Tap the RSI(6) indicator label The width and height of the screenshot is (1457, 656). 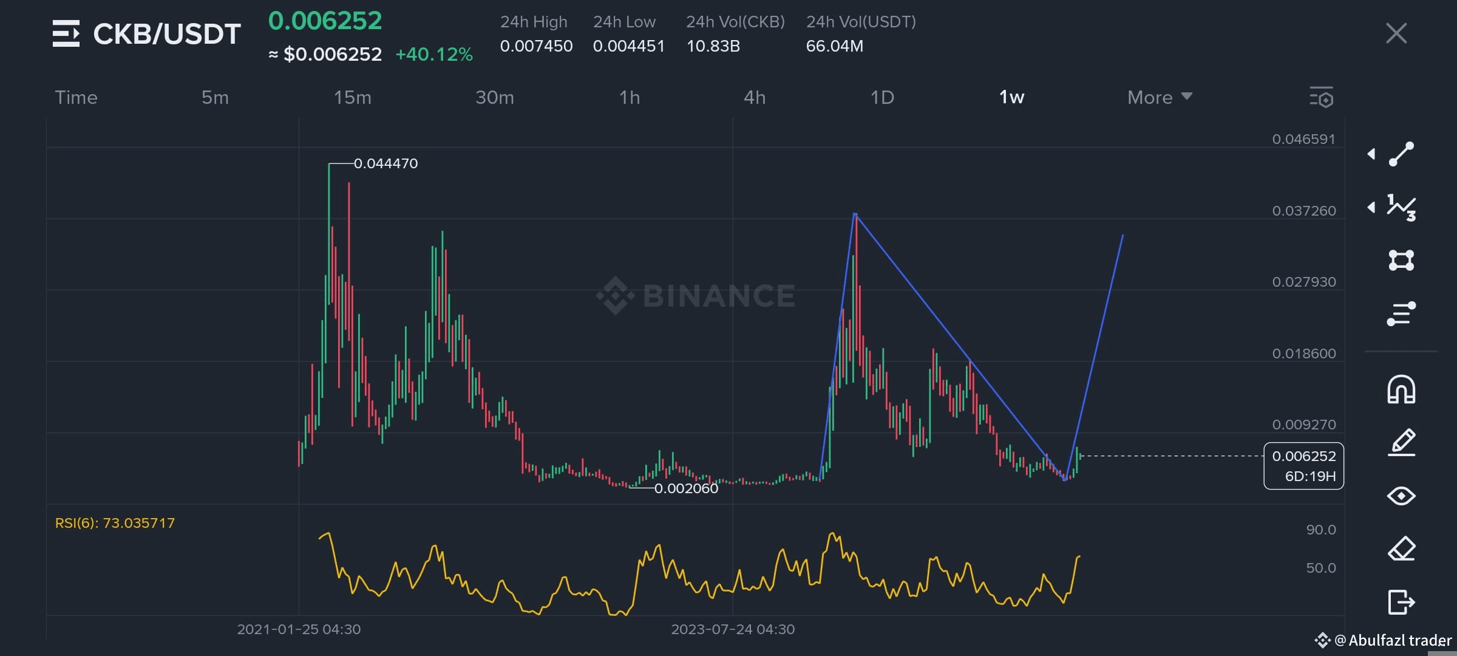[115, 523]
